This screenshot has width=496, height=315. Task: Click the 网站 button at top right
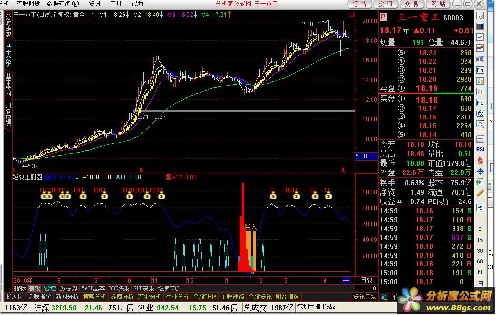pyautogui.click(x=438, y=4)
